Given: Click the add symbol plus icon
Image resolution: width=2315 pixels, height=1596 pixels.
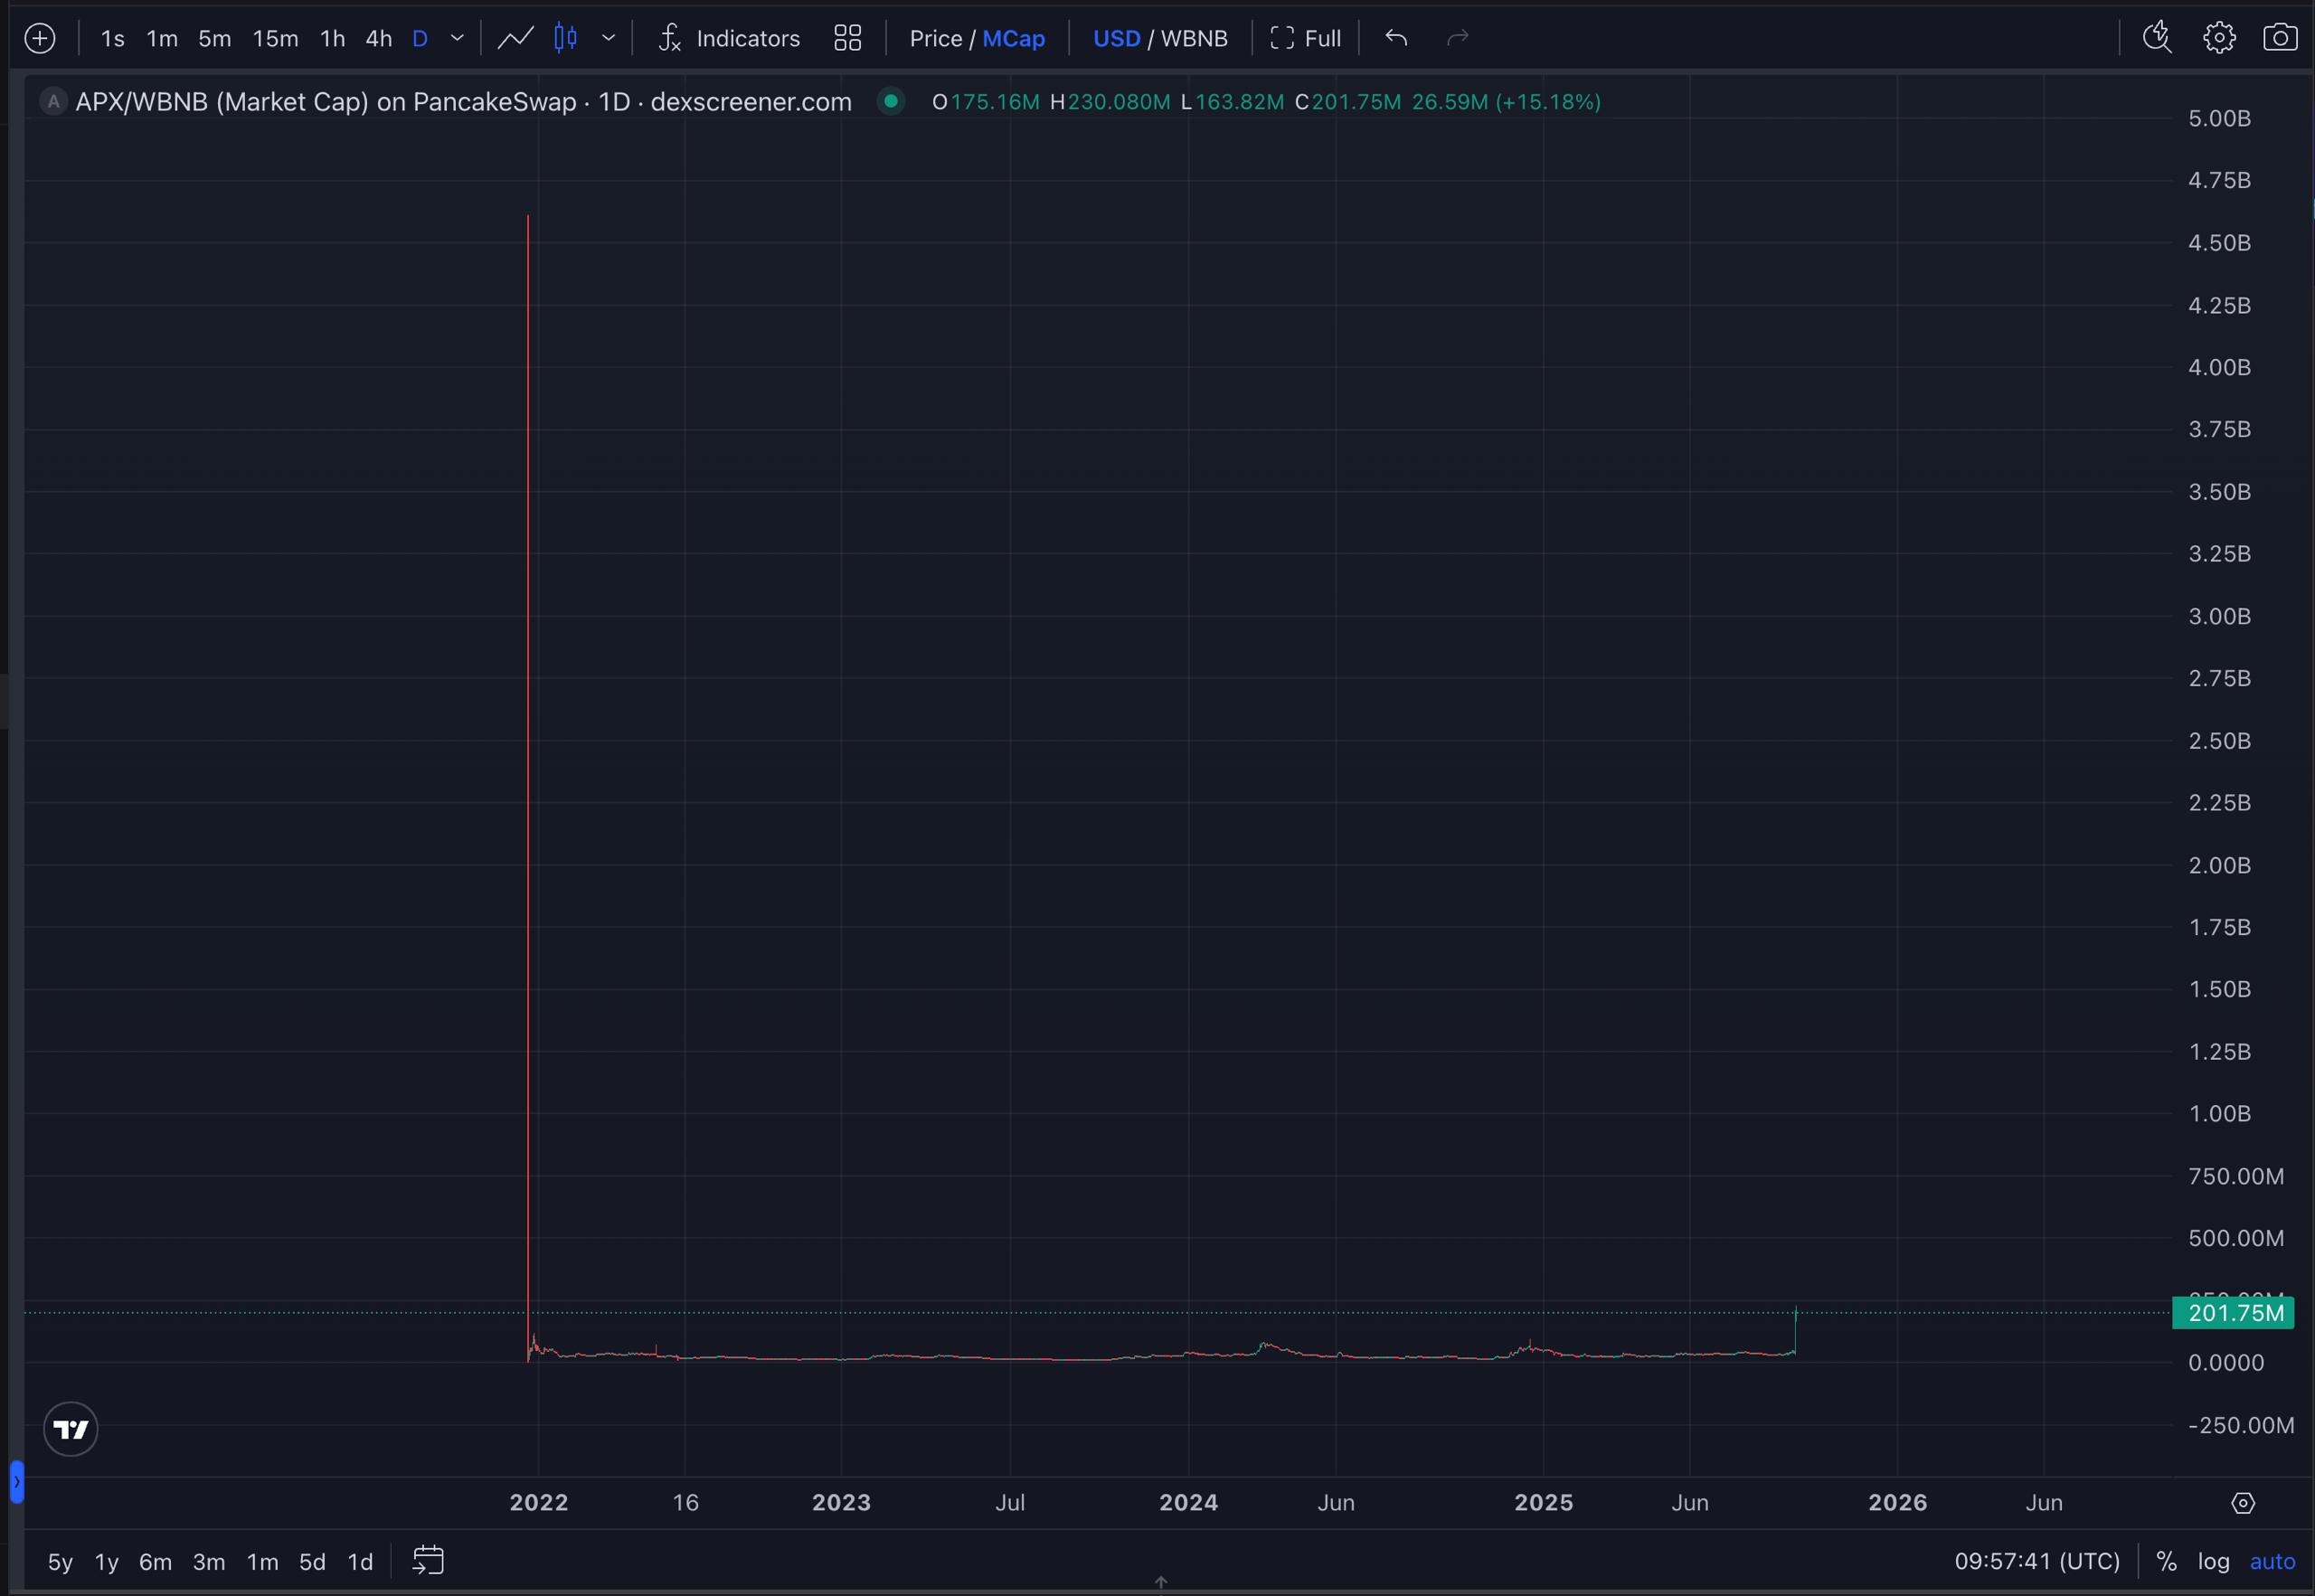Looking at the screenshot, I should point(40,39).
